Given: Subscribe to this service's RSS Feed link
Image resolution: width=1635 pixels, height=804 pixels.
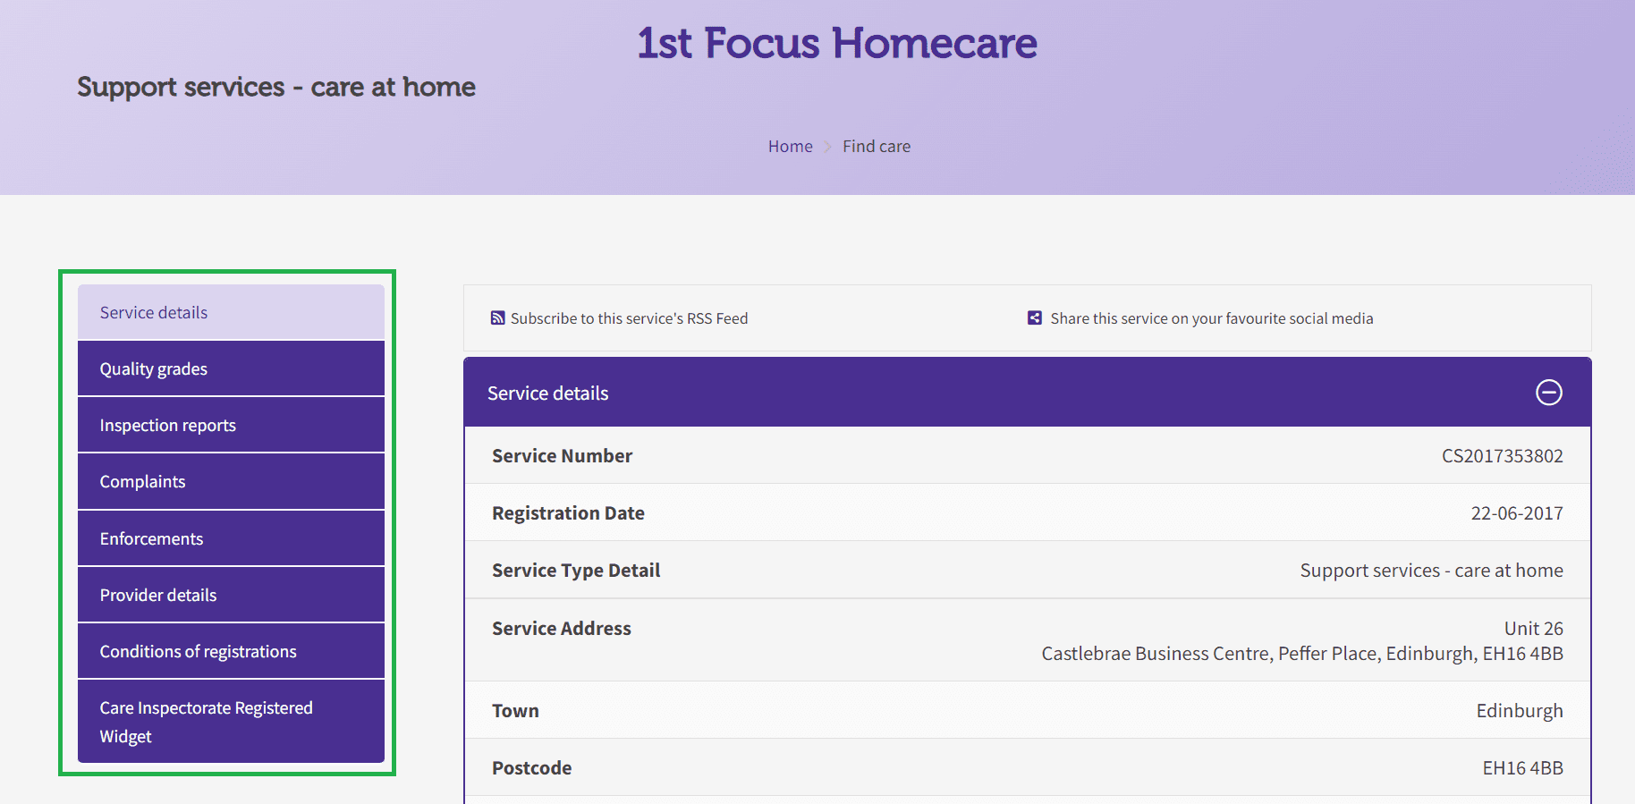Looking at the screenshot, I should tap(629, 318).
